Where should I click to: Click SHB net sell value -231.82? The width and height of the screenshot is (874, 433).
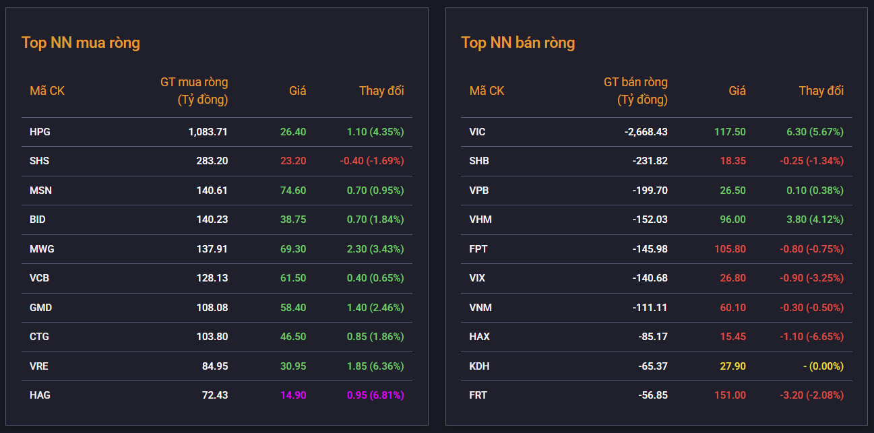click(x=650, y=161)
